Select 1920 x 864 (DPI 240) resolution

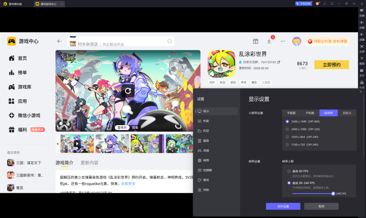(287, 137)
